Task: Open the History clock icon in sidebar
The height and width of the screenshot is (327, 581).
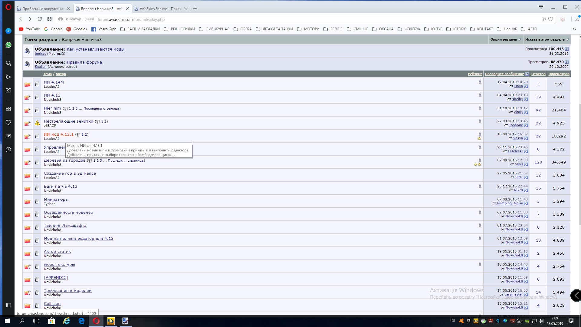Action: [x=8, y=150]
